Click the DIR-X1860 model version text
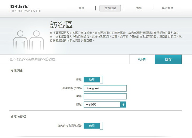 [25, 11]
